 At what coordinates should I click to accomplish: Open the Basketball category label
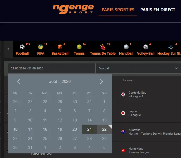(60, 53)
